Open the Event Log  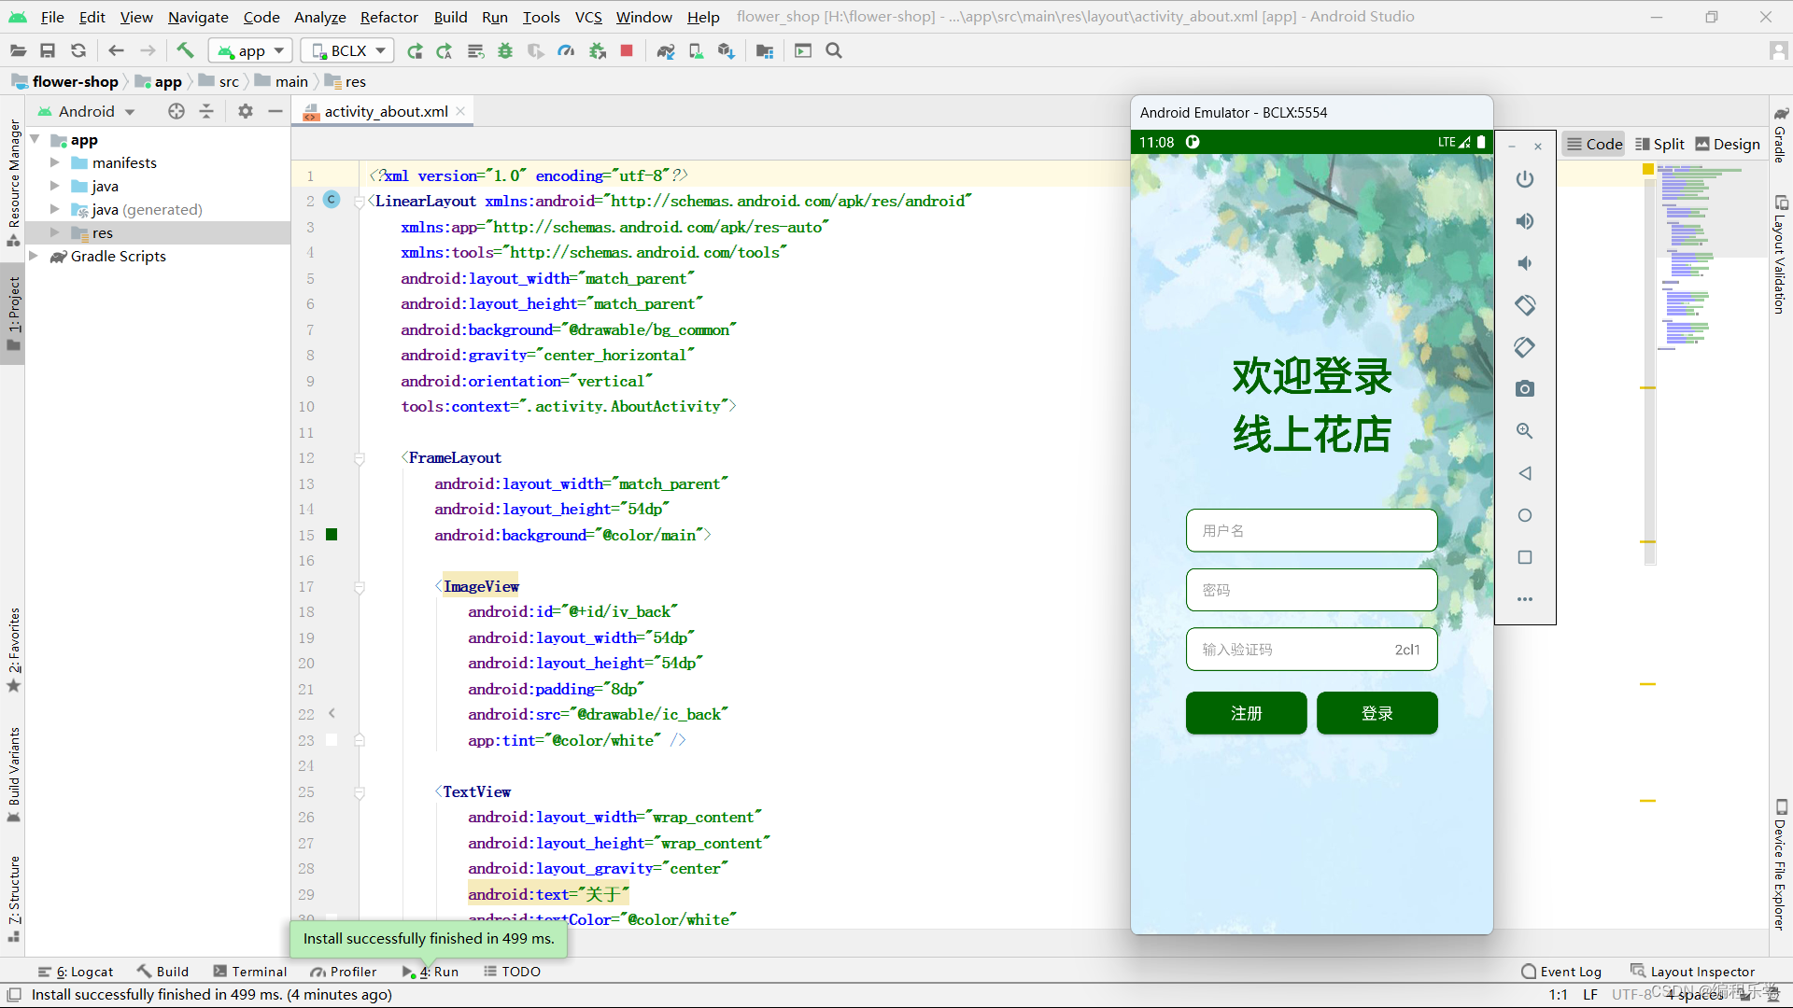(x=1561, y=972)
